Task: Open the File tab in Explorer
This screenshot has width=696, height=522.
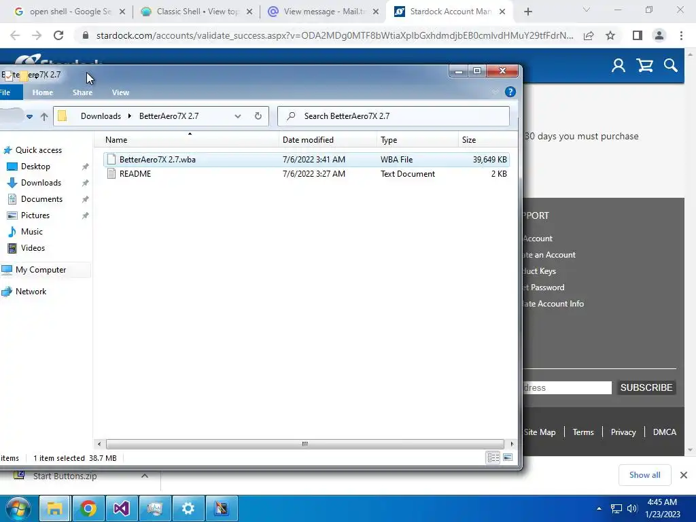Action: tap(5, 92)
